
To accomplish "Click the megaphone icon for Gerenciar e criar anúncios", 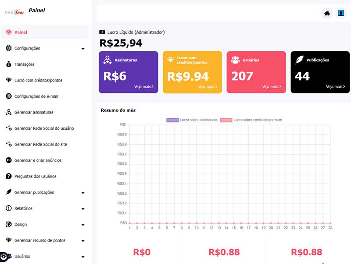I will point(9,161).
